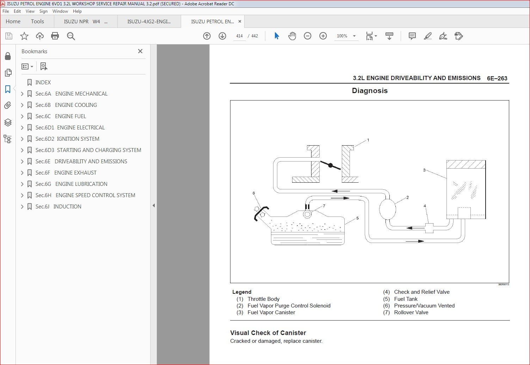Open Sec.6J INDUCTION bookmark
The height and width of the screenshot is (365, 530).
[58, 207]
